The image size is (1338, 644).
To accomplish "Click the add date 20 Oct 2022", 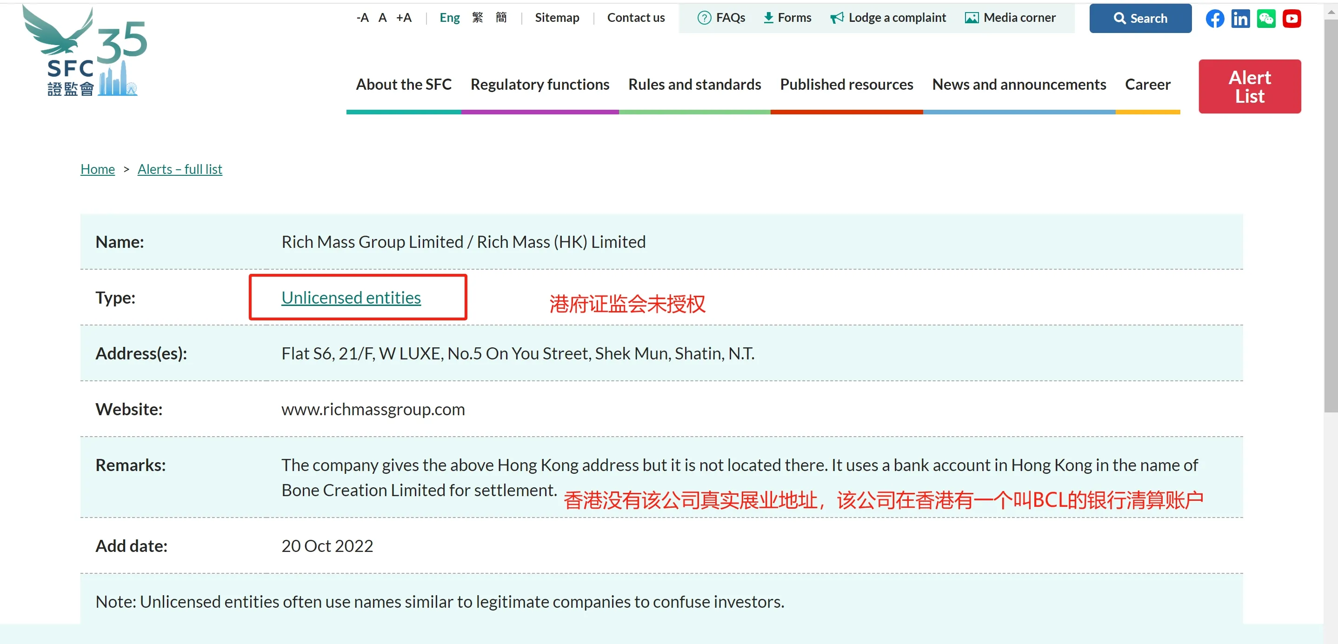I will tap(327, 546).
